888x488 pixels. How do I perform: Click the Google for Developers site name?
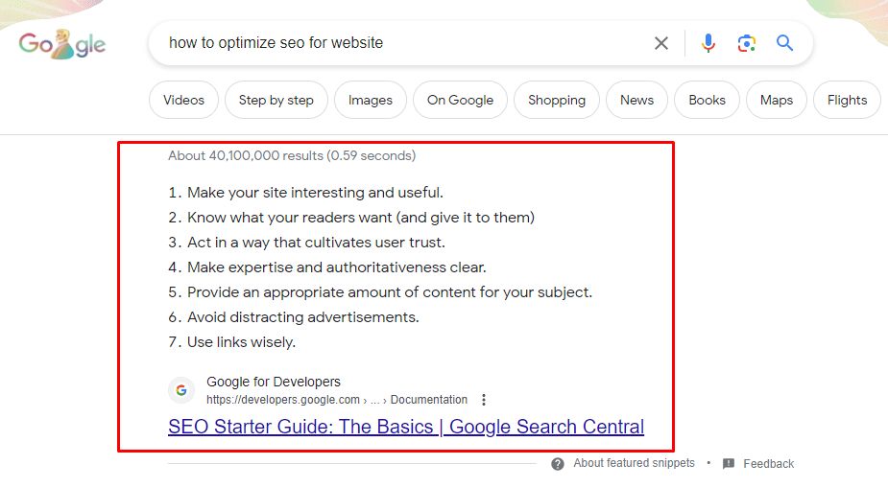274,382
